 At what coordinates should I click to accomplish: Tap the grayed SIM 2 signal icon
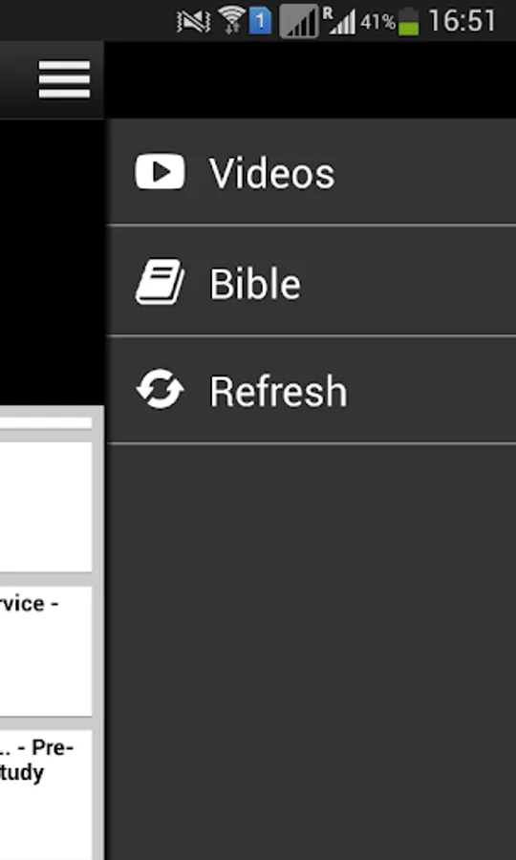pyautogui.click(x=299, y=21)
